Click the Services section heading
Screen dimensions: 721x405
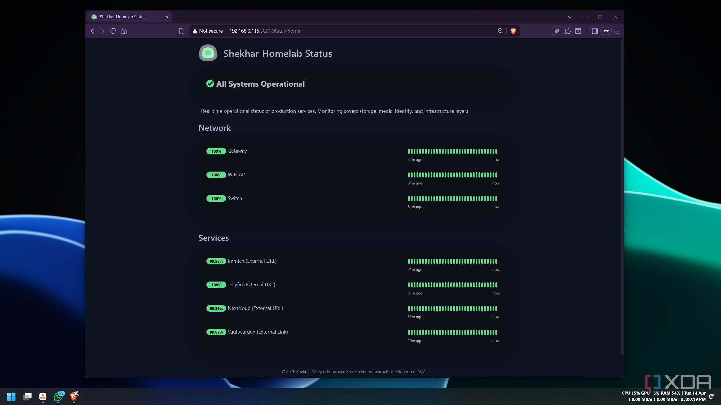[x=214, y=238]
